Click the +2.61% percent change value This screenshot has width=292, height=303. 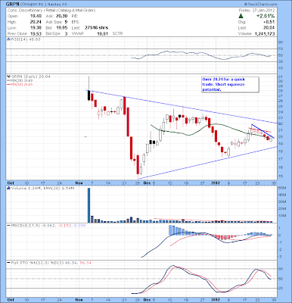266,16
